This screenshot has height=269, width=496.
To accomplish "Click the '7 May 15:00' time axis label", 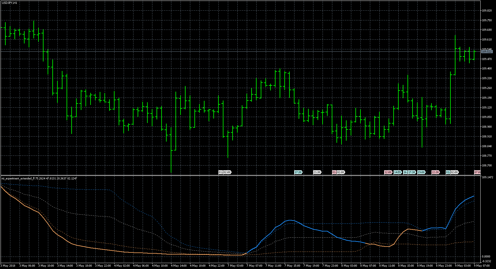I will 293,266.
